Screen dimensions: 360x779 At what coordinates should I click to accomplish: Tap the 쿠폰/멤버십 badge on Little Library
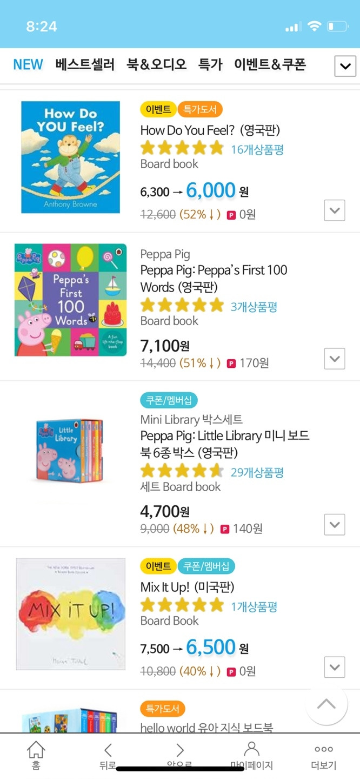click(x=169, y=401)
